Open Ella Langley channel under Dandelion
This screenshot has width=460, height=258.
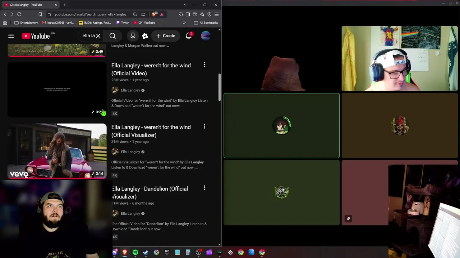(x=130, y=214)
